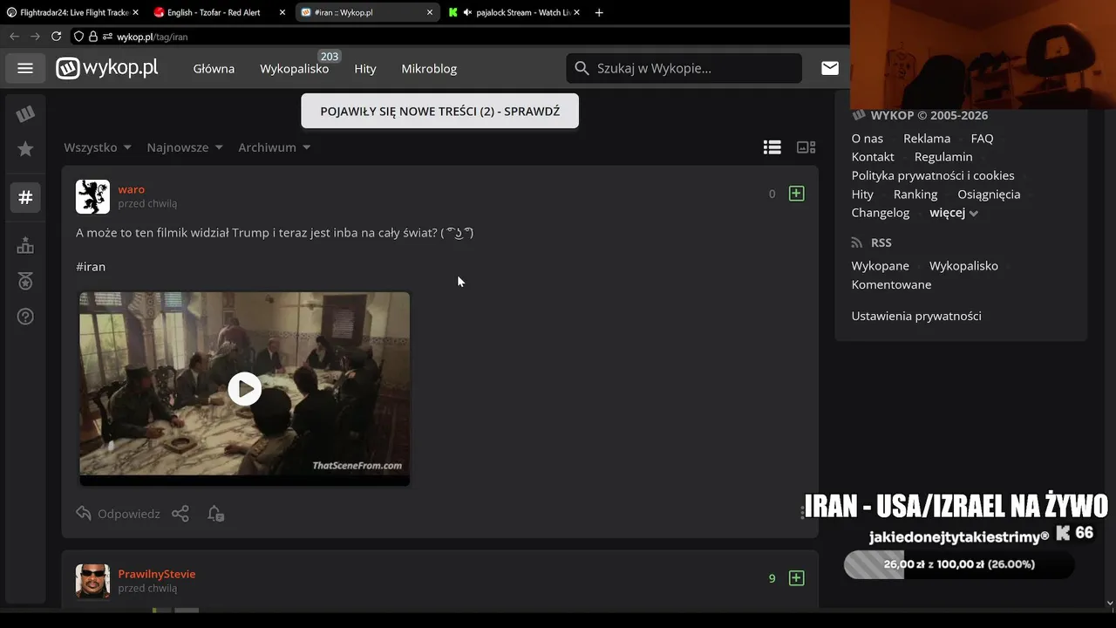Open Ustawienia prywatności link
The width and height of the screenshot is (1116, 628).
[916, 316]
